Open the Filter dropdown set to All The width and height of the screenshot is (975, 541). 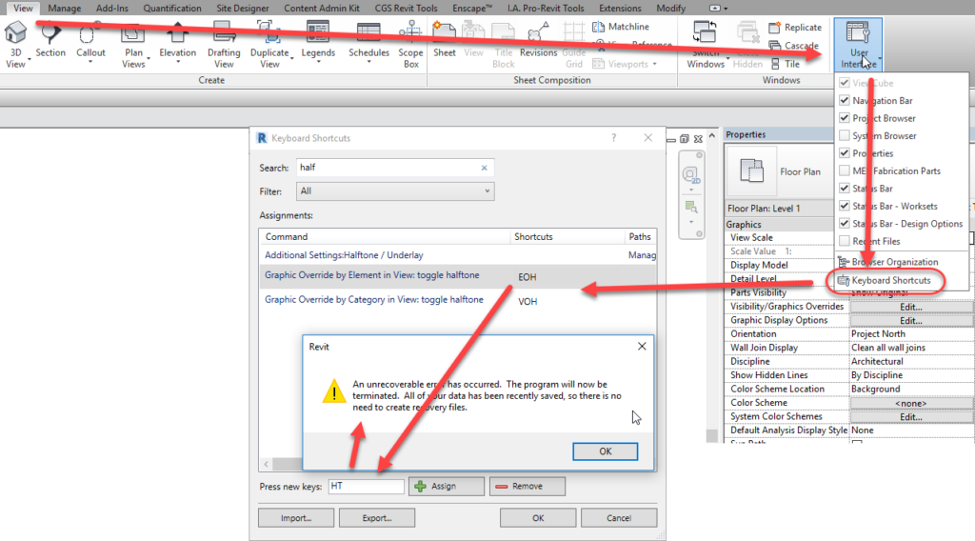pyautogui.click(x=395, y=191)
